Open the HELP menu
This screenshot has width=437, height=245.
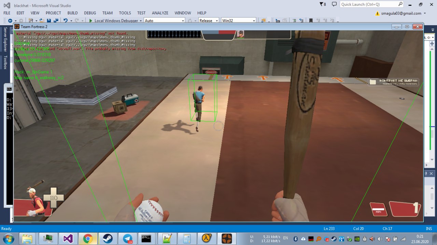202,13
